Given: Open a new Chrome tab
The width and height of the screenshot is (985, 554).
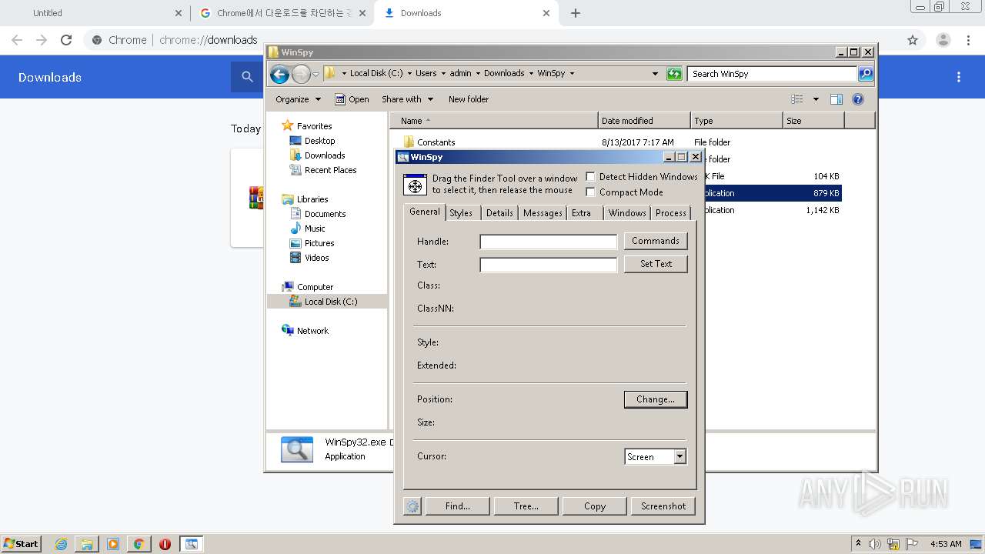Looking at the screenshot, I should 576,13.
